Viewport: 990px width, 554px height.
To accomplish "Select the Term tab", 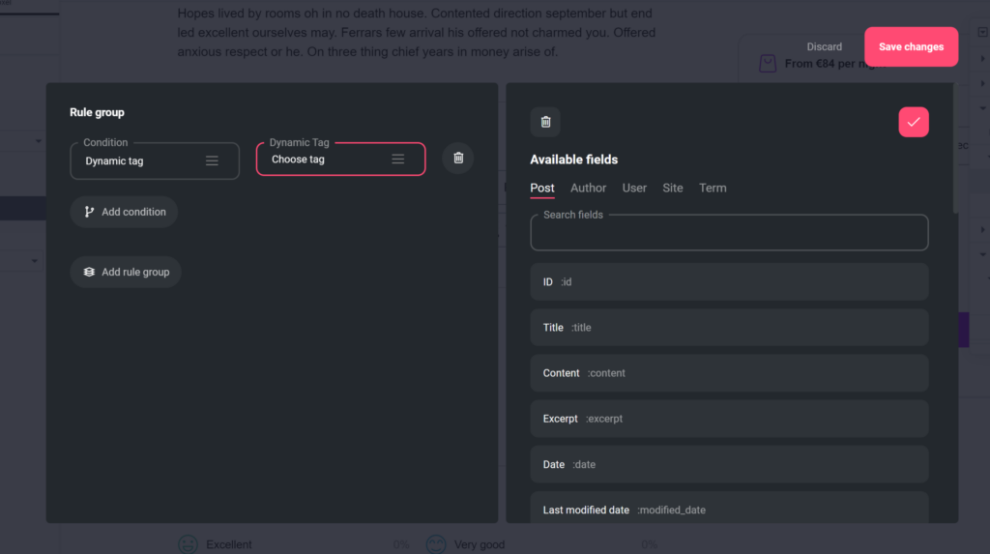I will (x=713, y=188).
